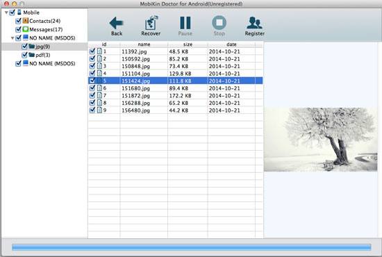The height and width of the screenshot is (257, 382).
Task: Go back using the Back arrow icon
Action: pyautogui.click(x=116, y=23)
